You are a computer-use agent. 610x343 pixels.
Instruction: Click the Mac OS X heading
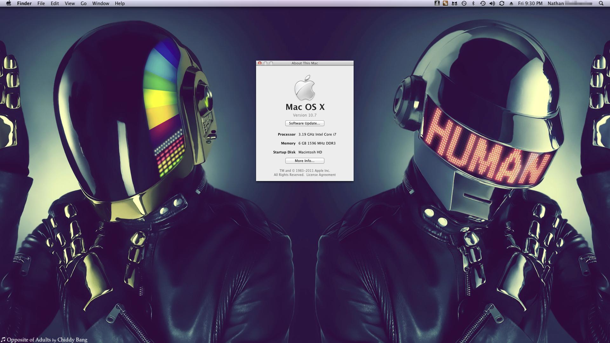pyautogui.click(x=305, y=107)
